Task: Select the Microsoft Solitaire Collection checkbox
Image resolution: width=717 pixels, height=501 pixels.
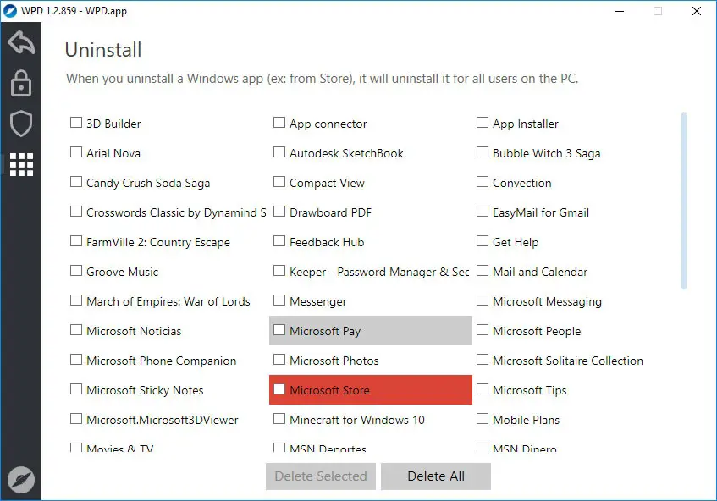Action: tap(483, 361)
